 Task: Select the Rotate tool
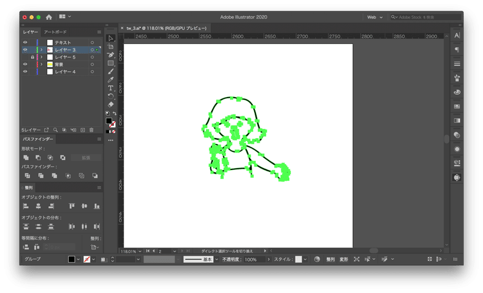pos(110,96)
